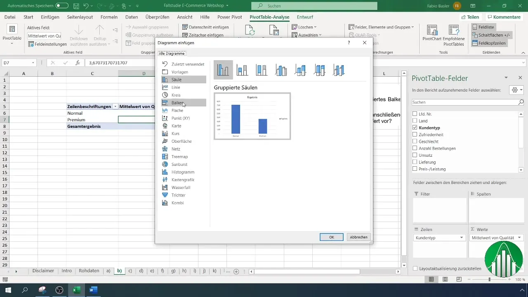Open the Formeln ribbon tab
This screenshot has height=297, width=528.
109,17
